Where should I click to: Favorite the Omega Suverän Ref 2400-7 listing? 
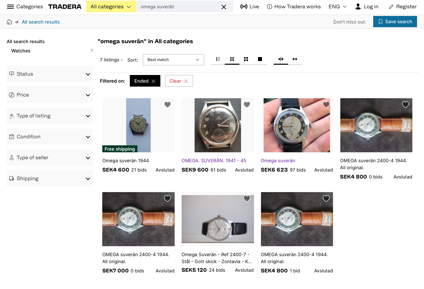(247, 198)
